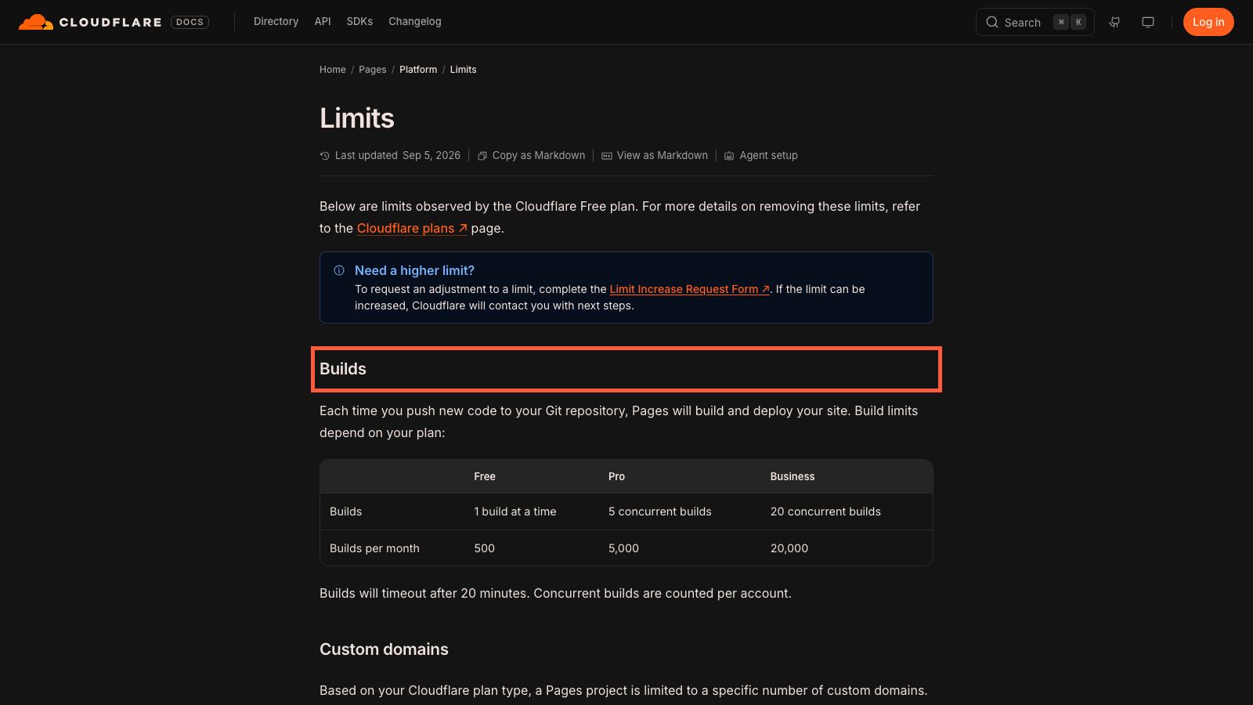This screenshot has height=705, width=1253.
Task: Click the '1 build at a time' cell
Action: 515,512
